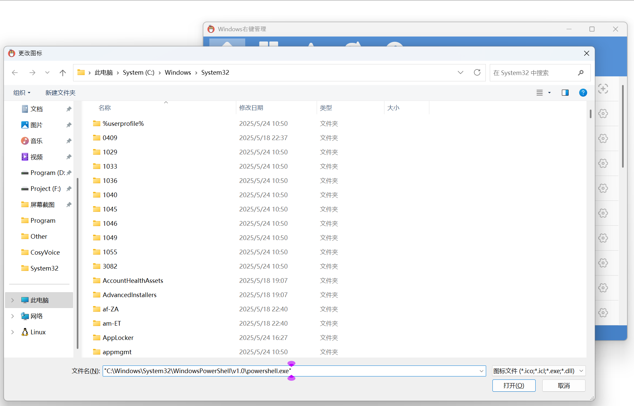The height and width of the screenshot is (406, 634).
Task: Open help with the question mark icon
Action: point(583,93)
